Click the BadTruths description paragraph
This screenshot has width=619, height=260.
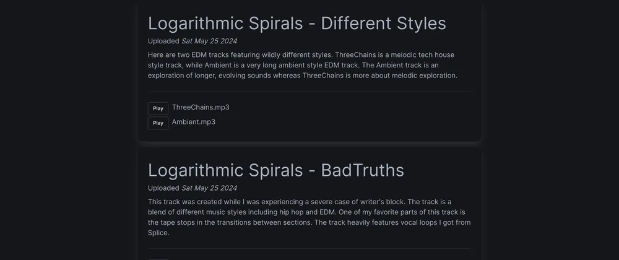(303, 217)
